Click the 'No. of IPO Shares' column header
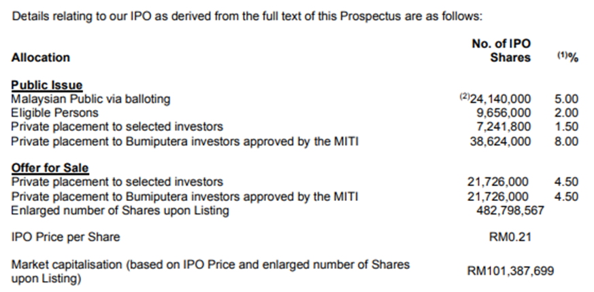The image size is (594, 292). [x=502, y=51]
